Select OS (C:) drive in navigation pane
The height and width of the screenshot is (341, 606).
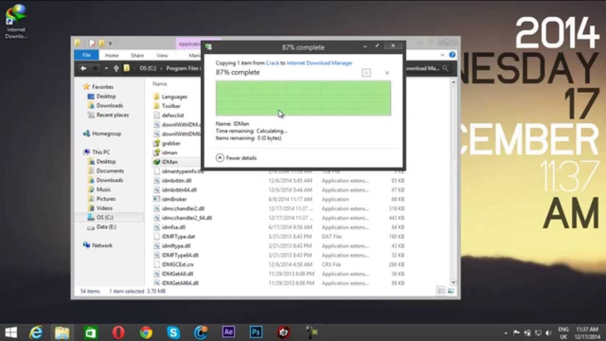pos(105,217)
